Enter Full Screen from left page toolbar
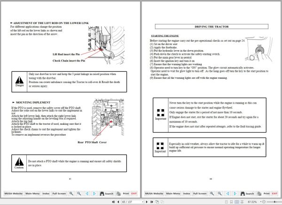The height and width of the screenshot is (205, 282). [59, 194]
